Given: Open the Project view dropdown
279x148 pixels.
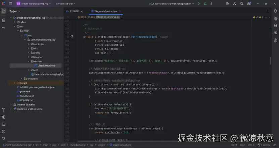Looking at the screenshot, I should click(x=15, y=11).
